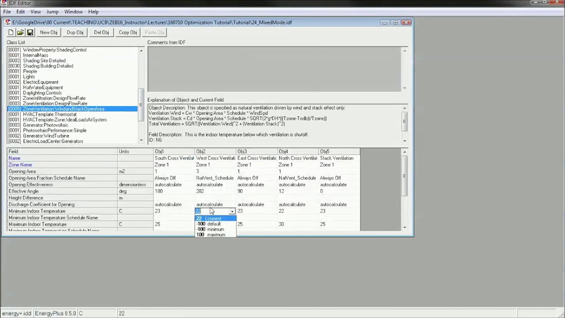Click the New file icon in toolbar
Viewport: 565px width, 318px height.
(11, 32)
